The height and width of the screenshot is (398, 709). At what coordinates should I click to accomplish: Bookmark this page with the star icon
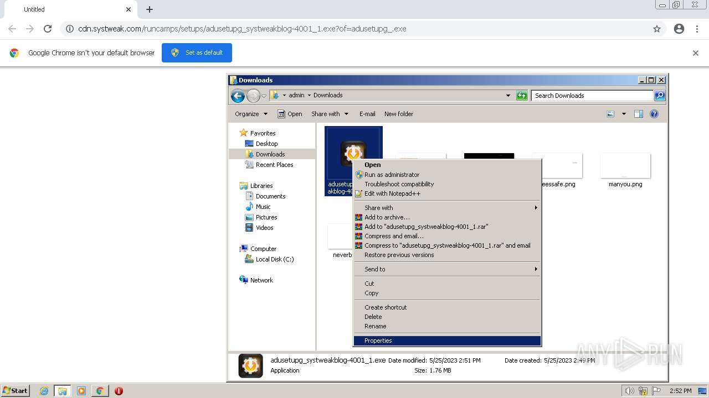tap(657, 29)
